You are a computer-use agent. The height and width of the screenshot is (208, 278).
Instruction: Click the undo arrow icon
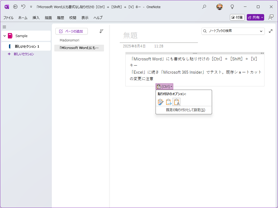[x=23, y=7]
